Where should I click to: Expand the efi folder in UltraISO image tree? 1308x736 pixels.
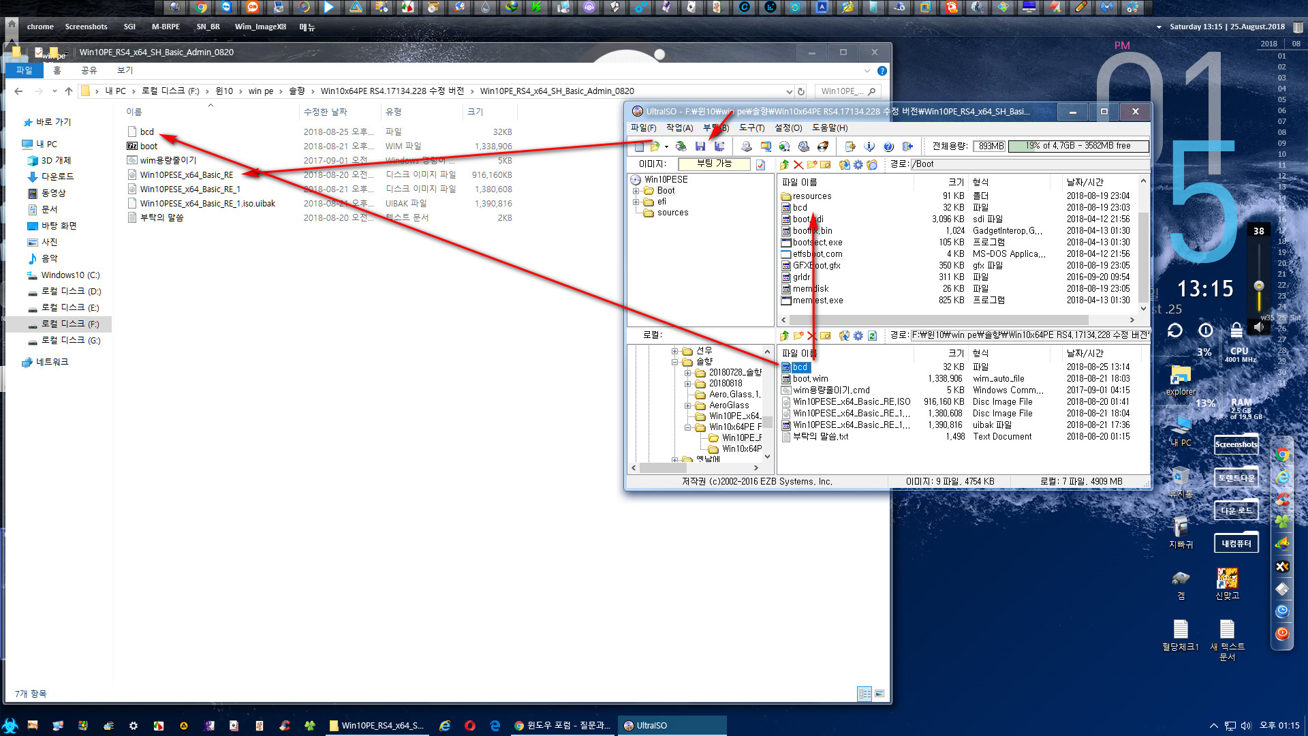636,202
